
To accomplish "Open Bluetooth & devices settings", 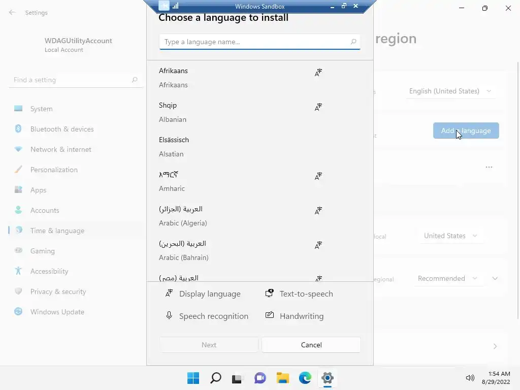I will (x=76, y=129).
